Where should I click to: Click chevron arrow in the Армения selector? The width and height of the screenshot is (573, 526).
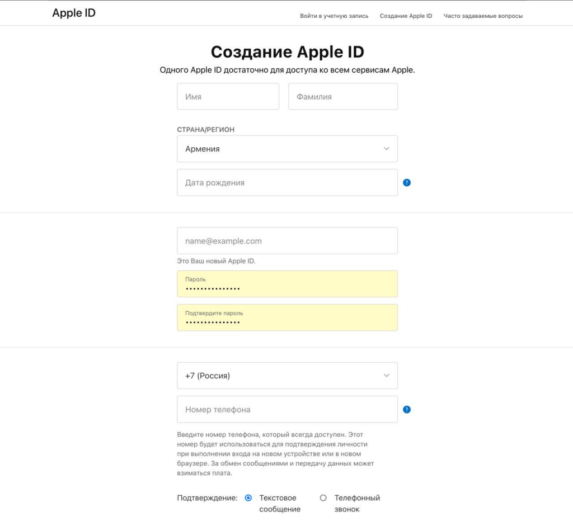point(386,149)
